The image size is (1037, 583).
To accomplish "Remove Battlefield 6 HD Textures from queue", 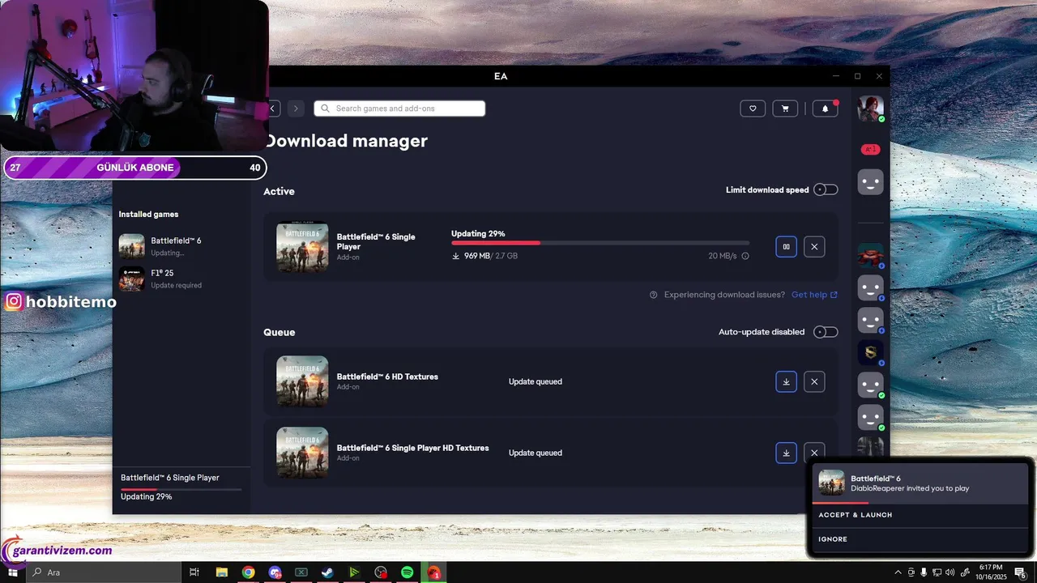I will point(814,381).
